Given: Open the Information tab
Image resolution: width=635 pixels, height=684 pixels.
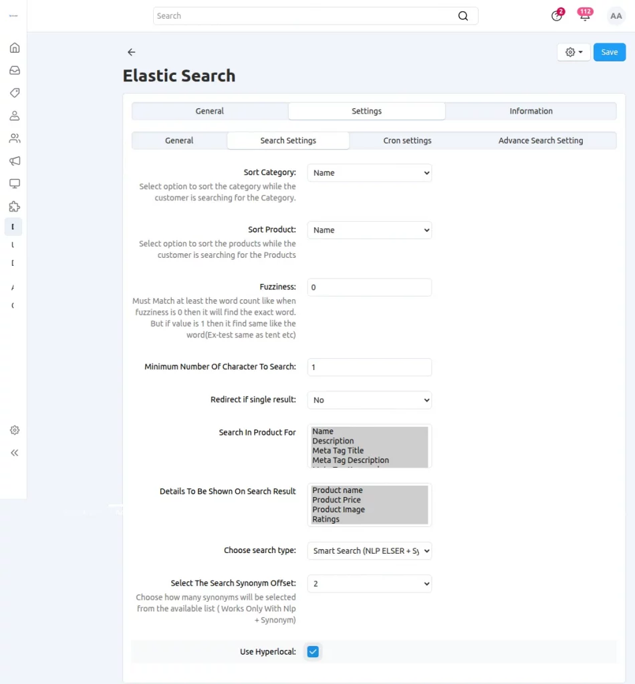Looking at the screenshot, I should click(531, 112).
